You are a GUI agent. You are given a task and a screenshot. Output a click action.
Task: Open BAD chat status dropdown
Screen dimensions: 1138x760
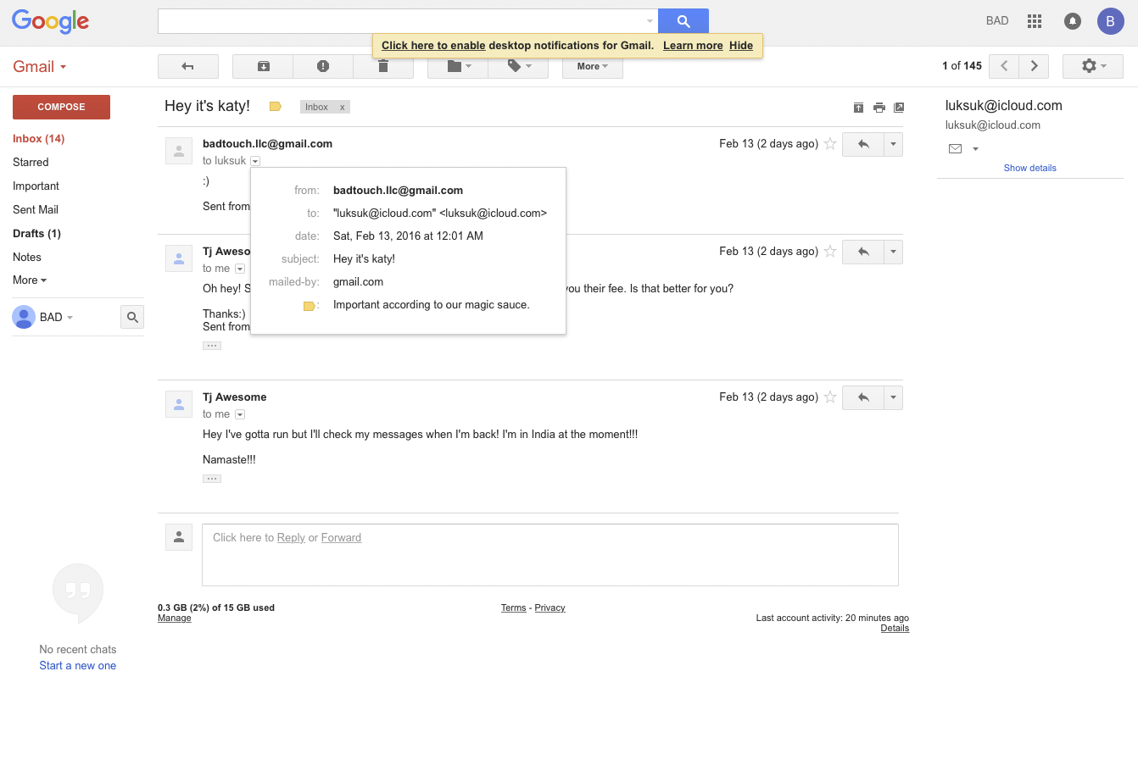pos(56,318)
